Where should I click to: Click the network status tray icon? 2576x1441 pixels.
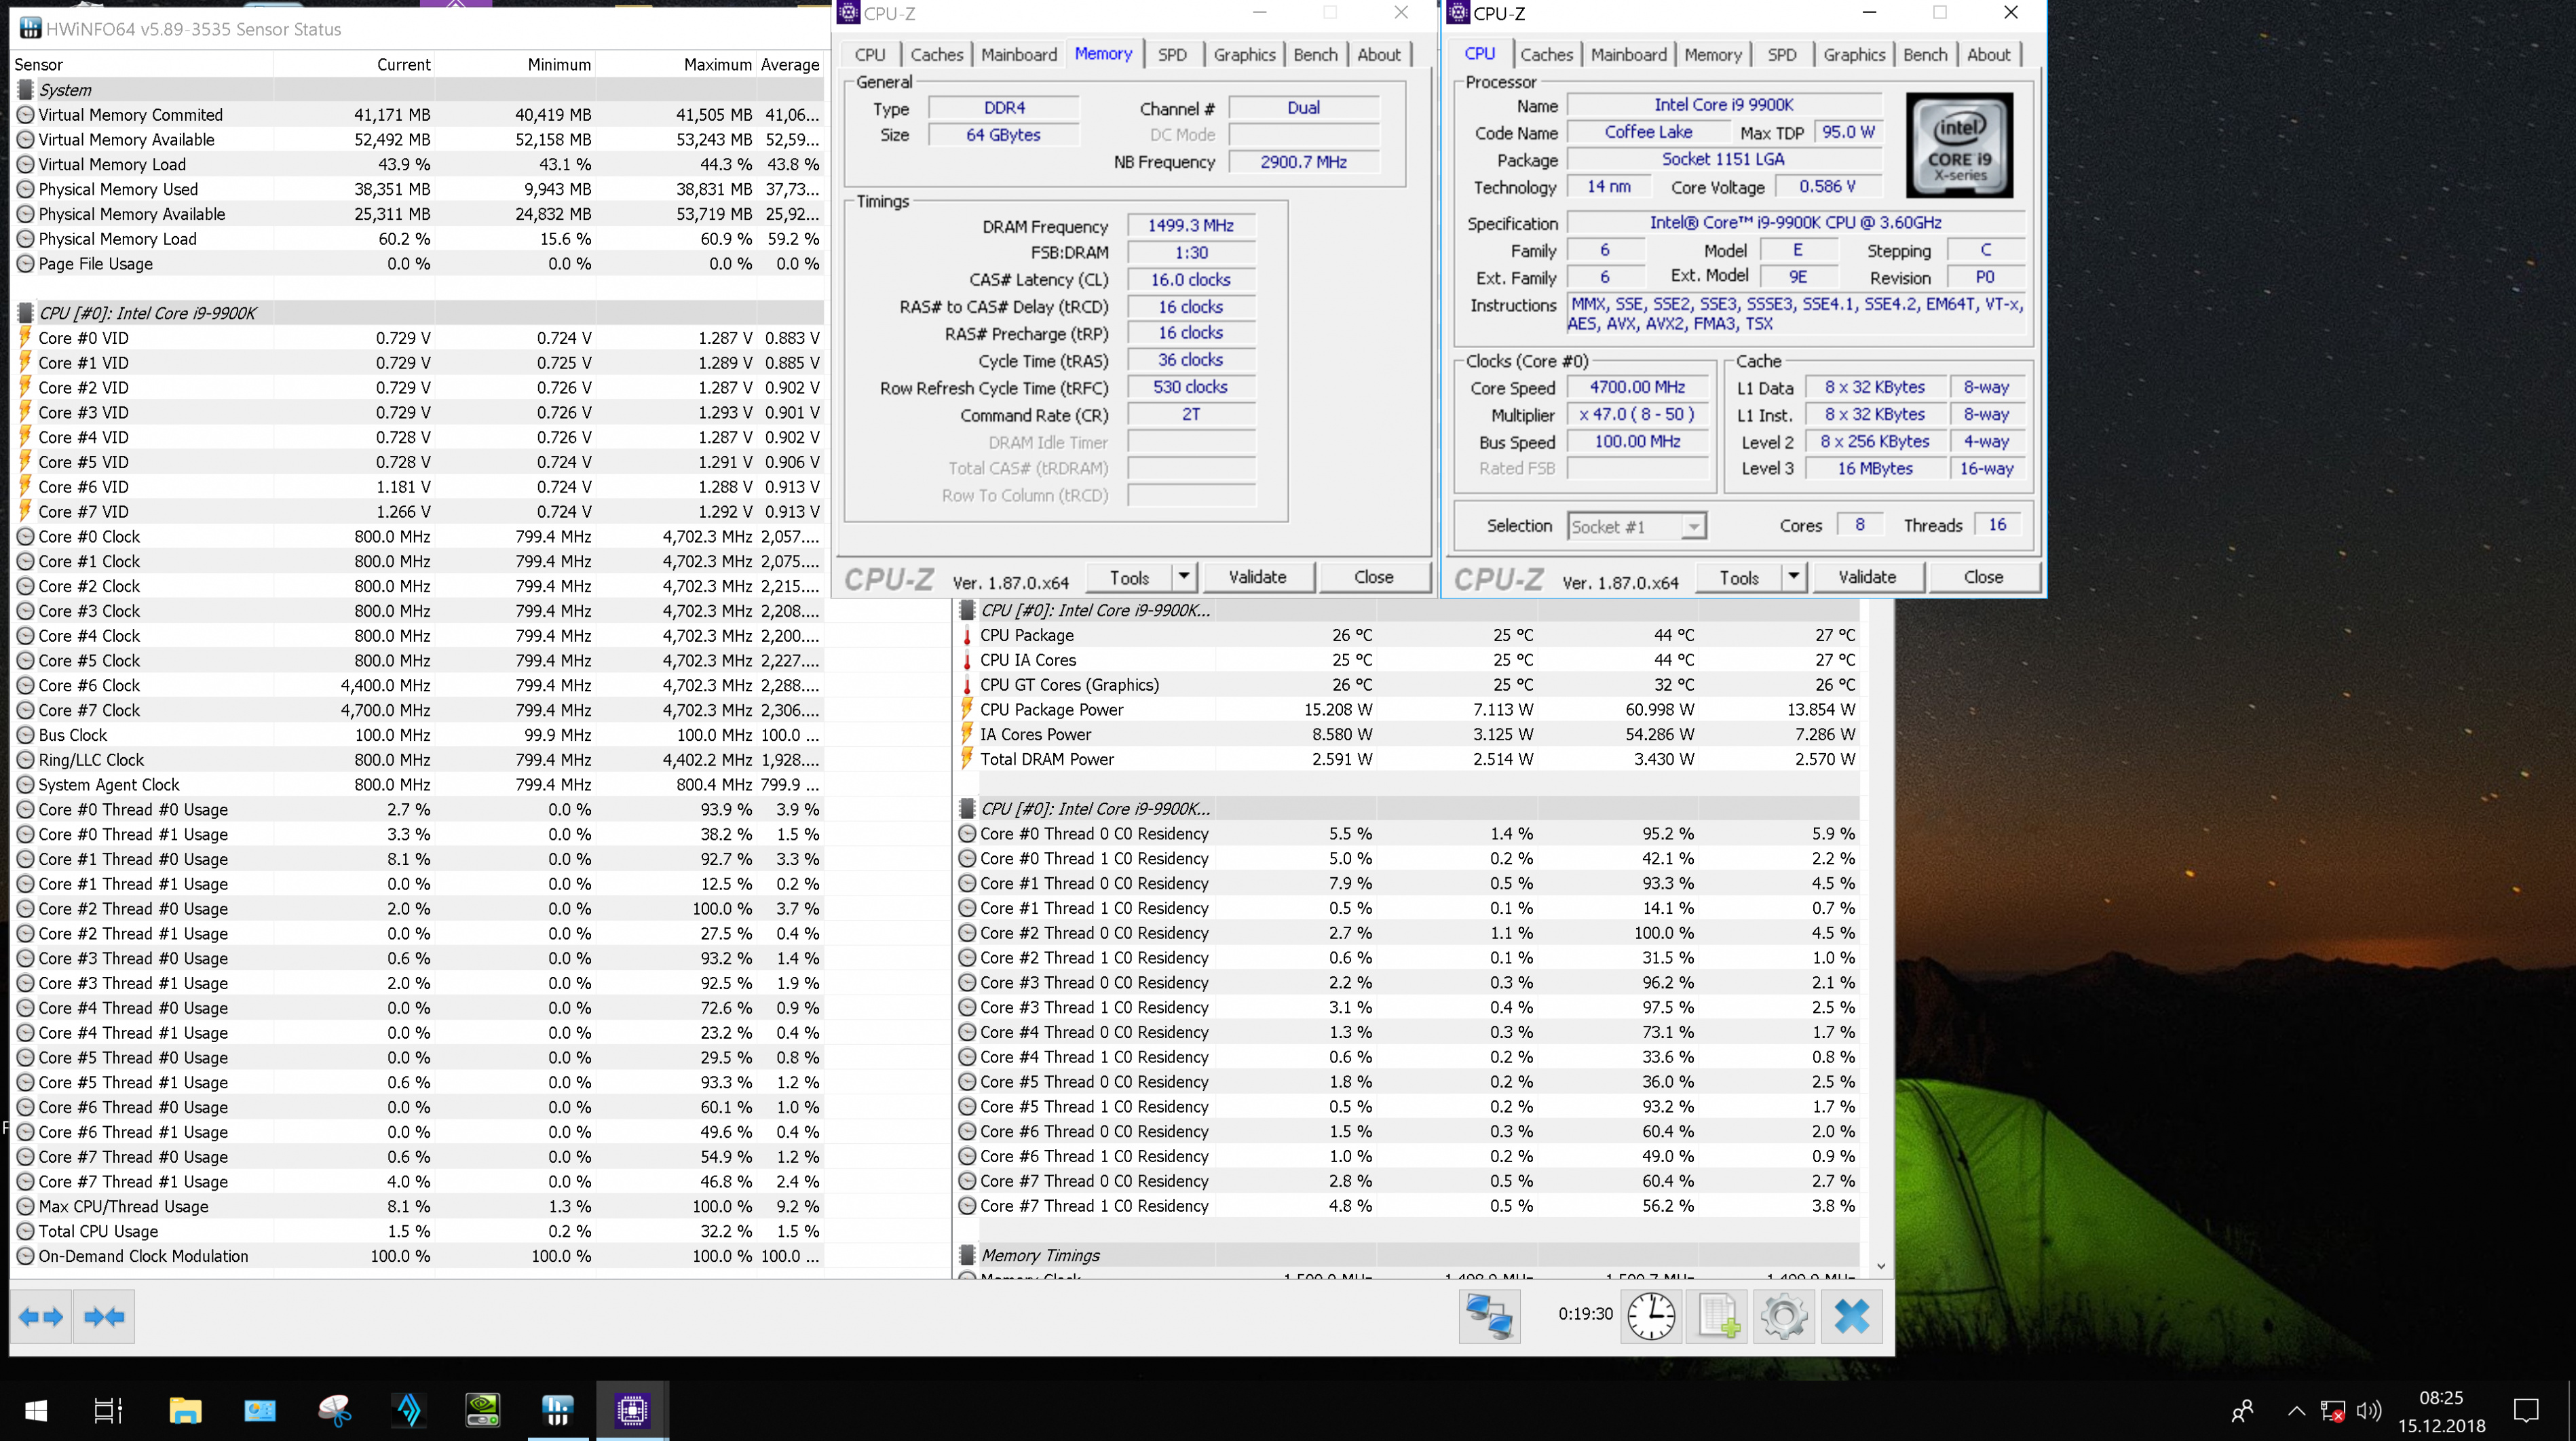point(2333,1411)
